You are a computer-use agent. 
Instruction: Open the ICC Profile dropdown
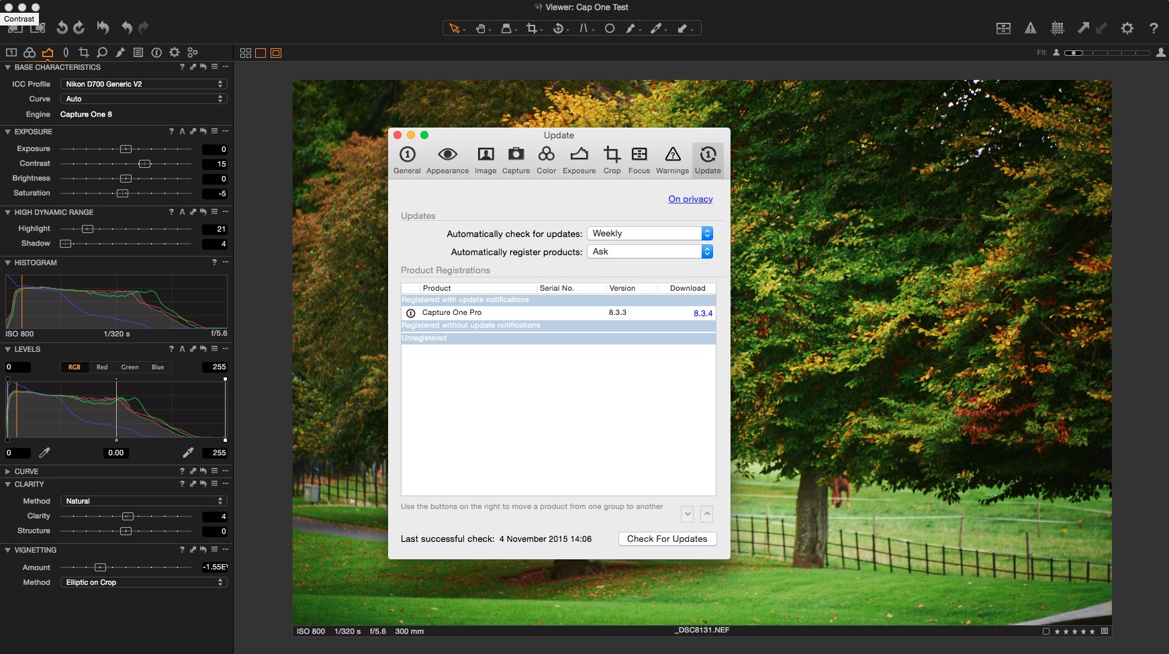[144, 84]
